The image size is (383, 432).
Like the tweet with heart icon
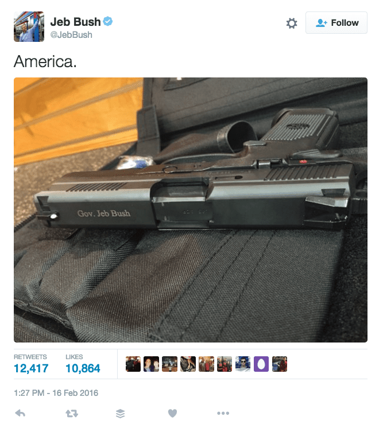(172, 413)
